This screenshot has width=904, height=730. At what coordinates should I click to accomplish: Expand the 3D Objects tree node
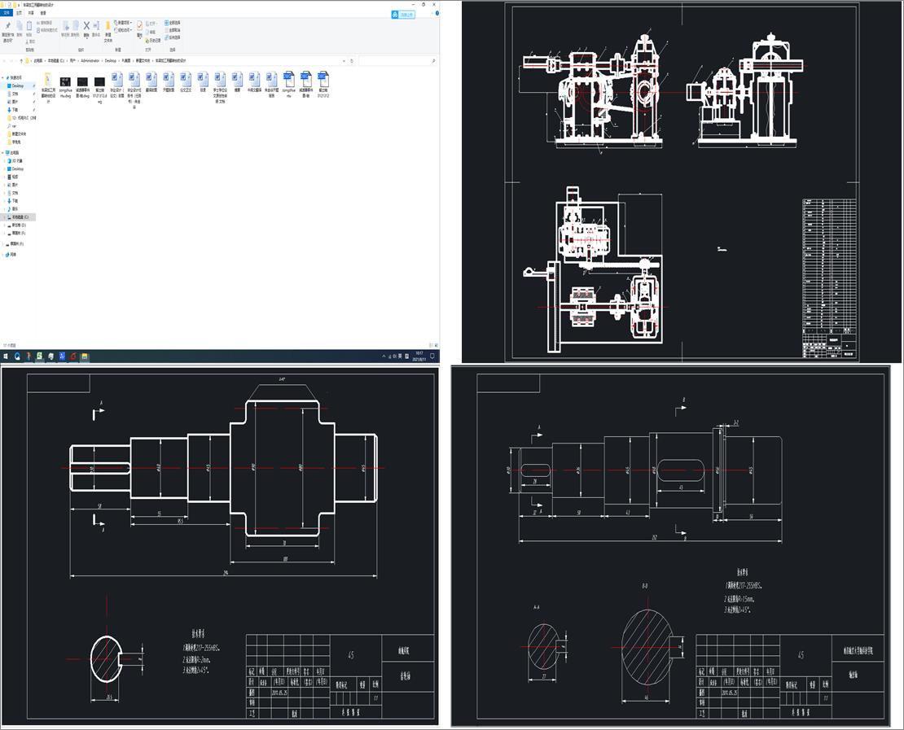(3, 160)
